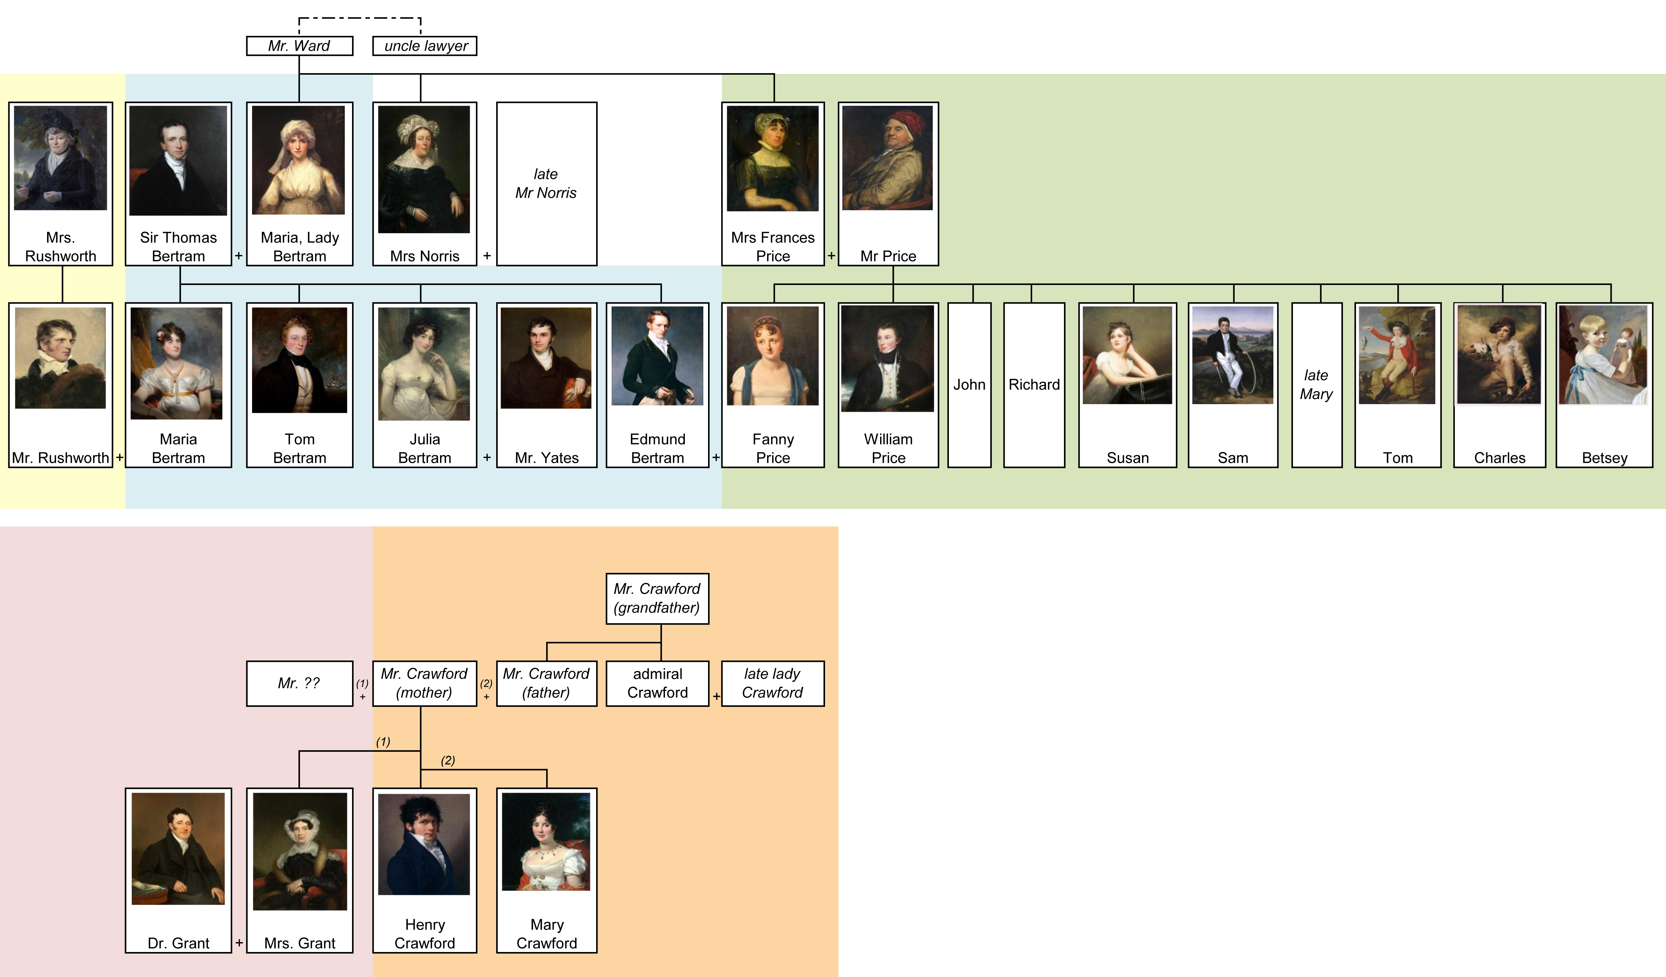Image resolution: width=1666 pixels, height=977 pixels.
Task: Click the Mr. ?? box
Action: pos(300,684)
